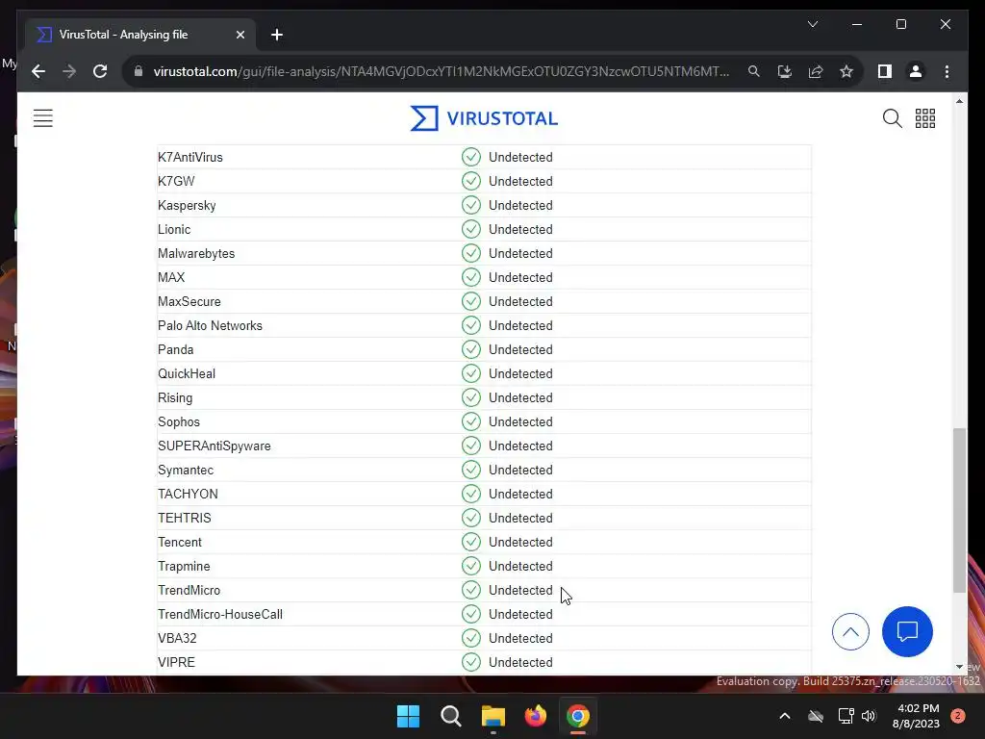Click the Lionic engine name
The width and height of the screenshot is (985, 739).
tap(174, 229)
